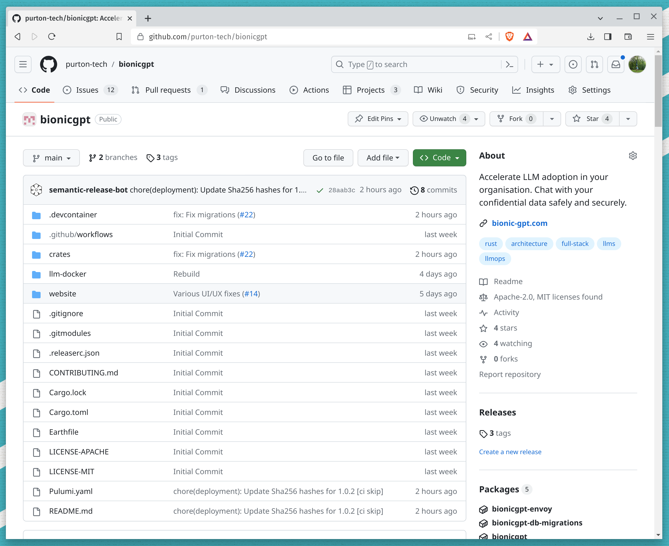Open the commit history clock icon
Viewport: 669px width, 546px height.
pyautogui.click(x=414, y=190)
